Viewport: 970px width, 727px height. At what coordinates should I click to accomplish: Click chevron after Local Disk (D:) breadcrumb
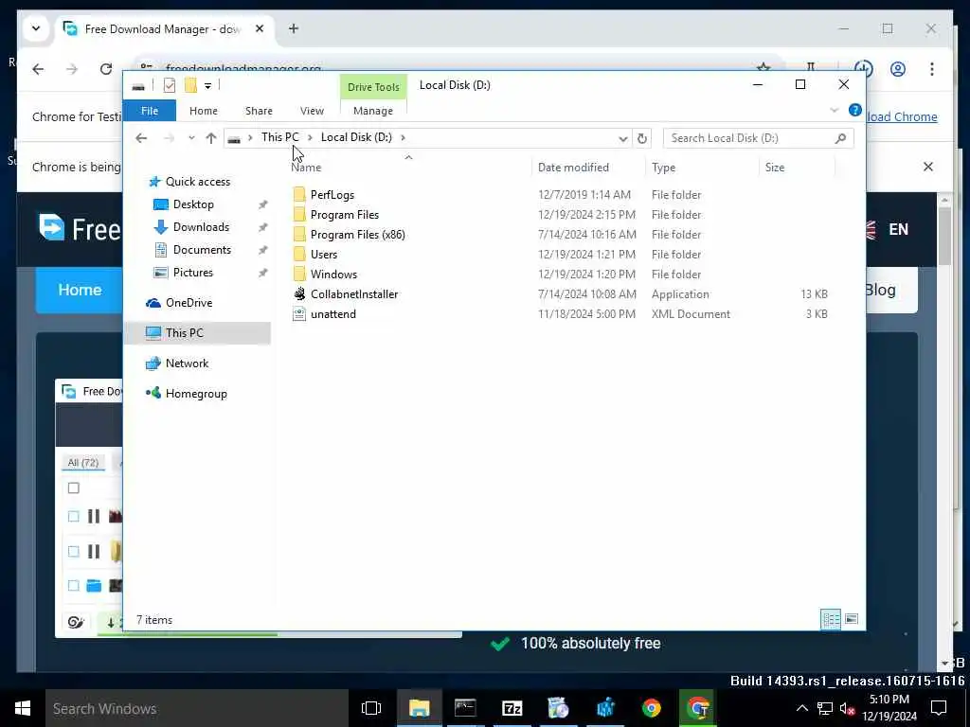(403, 137)
